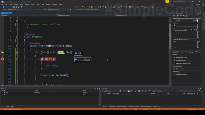Click the Open File folder icon

pyautogui.click(x=14, y=7)
